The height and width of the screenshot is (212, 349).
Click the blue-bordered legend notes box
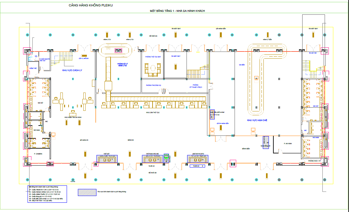[47, 194]
